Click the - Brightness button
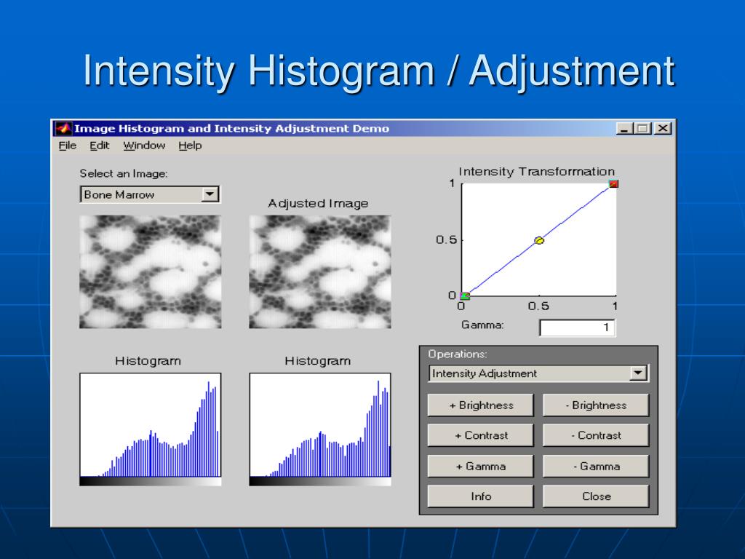This screenshot has width=745, height=559. [596, 405]
